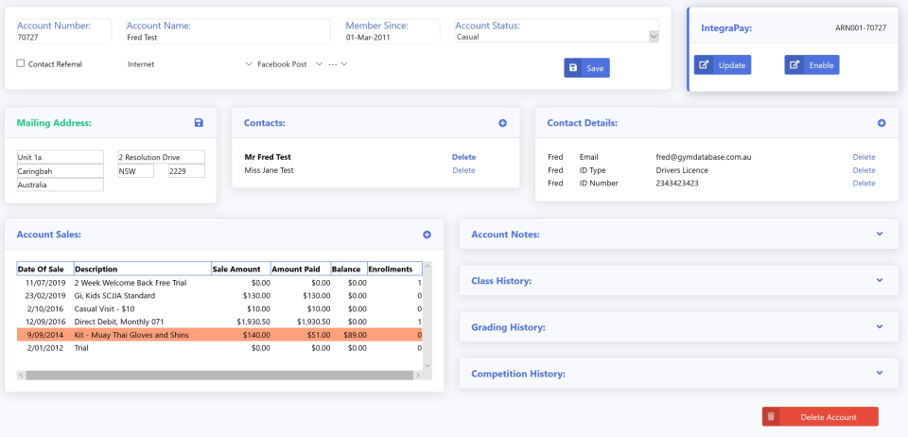This screenshot has width=908, height=437.
Task: Click fred@gymdatabase.com.au email text
Action: coord(703,157)
